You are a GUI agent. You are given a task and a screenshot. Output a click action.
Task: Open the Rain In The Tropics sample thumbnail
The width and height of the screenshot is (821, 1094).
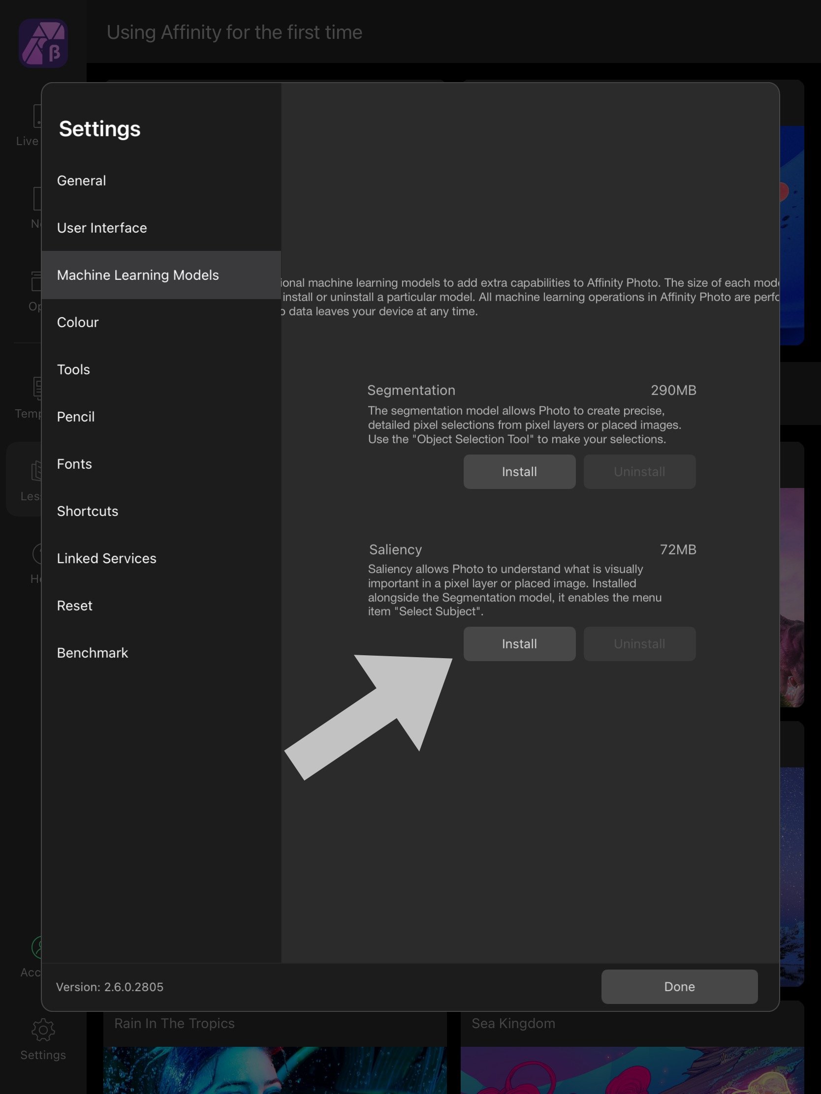[x=275, y=1070]
